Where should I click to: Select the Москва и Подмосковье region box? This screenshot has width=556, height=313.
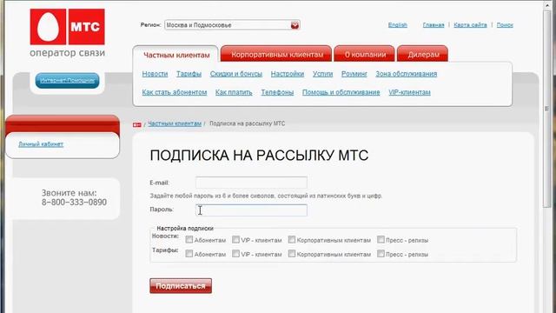(232, 25)
